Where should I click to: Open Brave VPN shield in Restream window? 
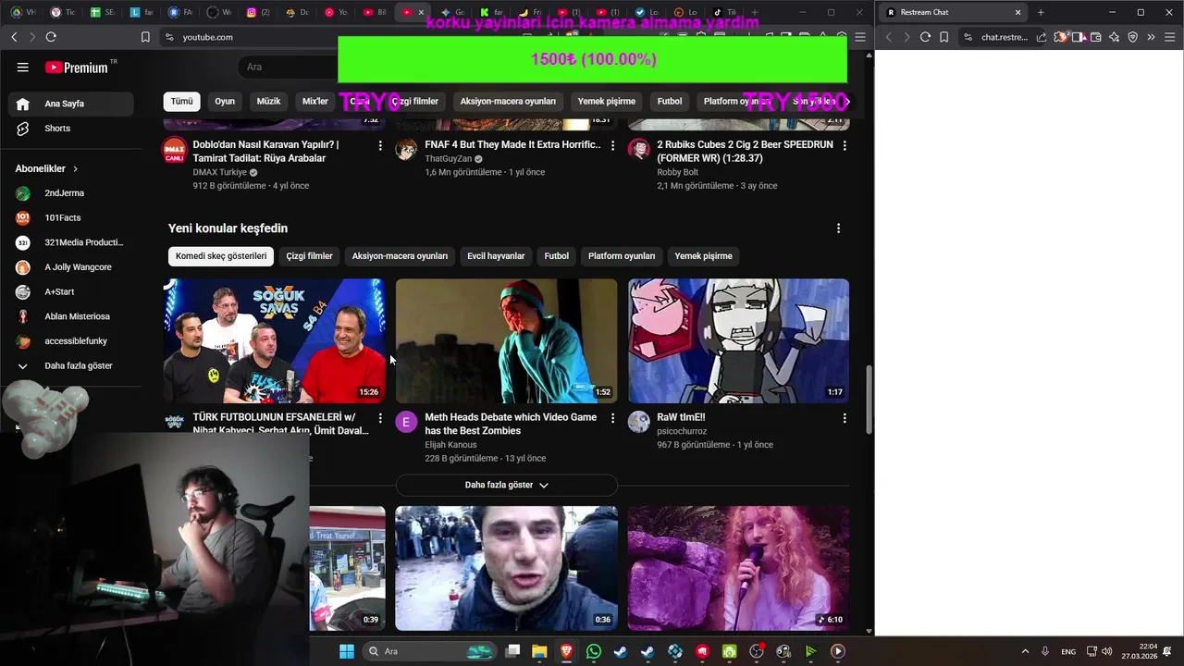click(1133, 37)
